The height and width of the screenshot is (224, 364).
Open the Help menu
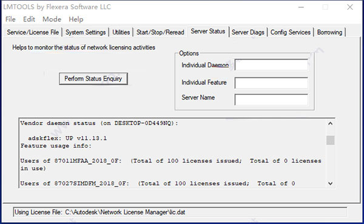click(76, 19)
